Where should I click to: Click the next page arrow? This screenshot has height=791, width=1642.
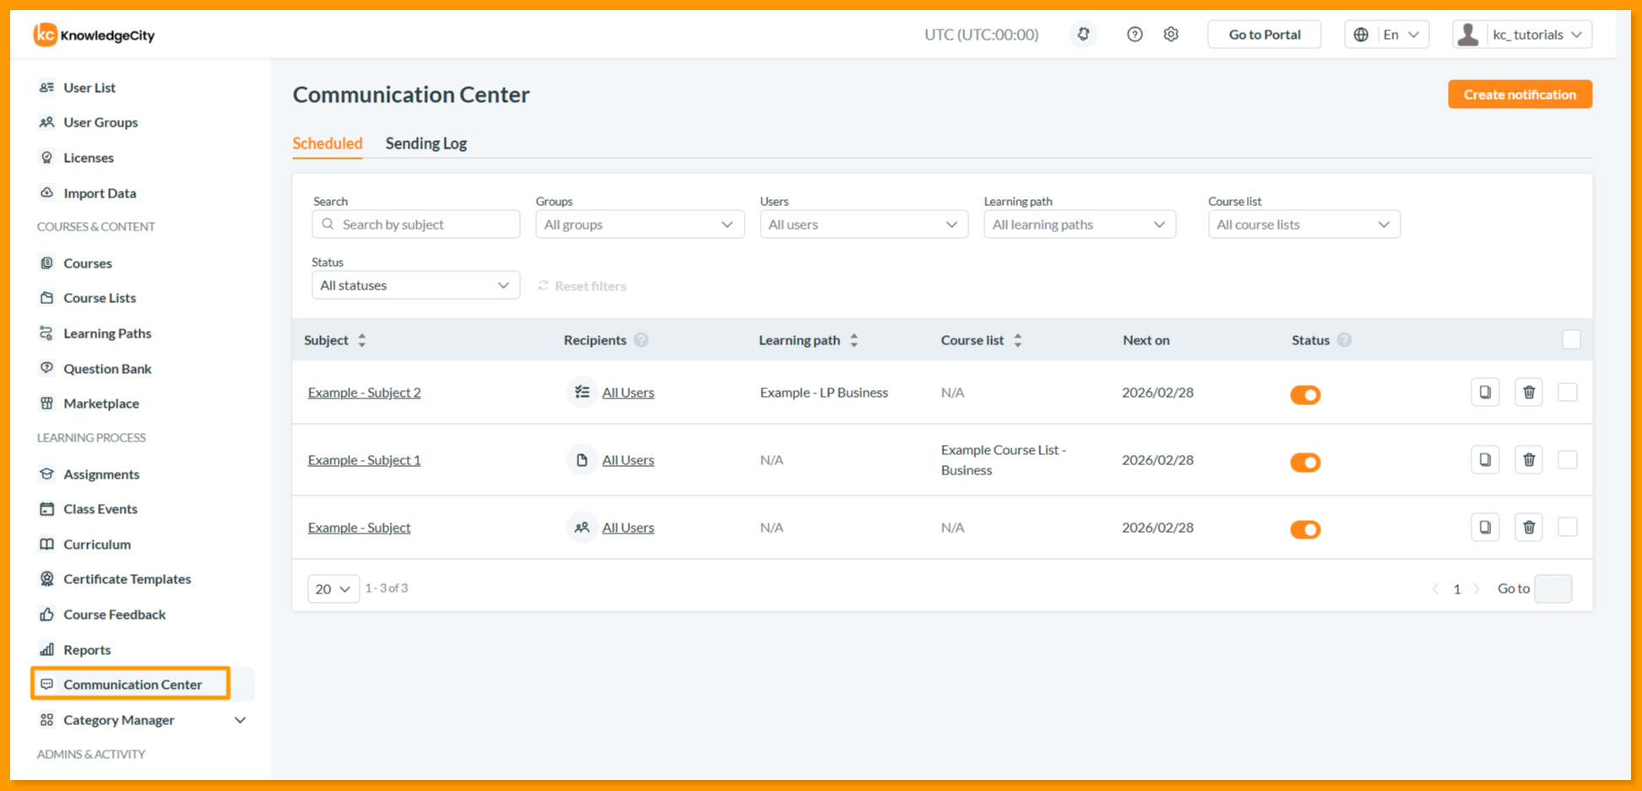[x=1477, y=589]
